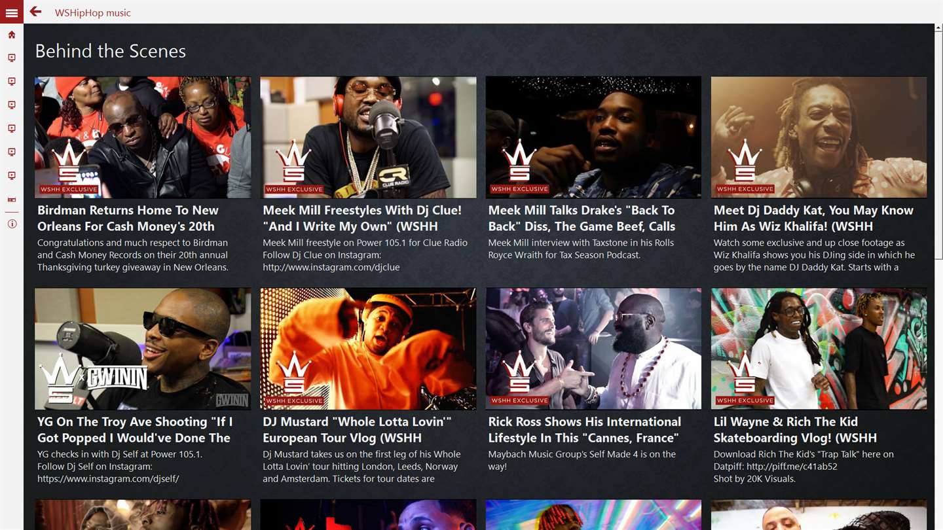The width and height of the screenshot is (943, 530).
Task: Select the video channel icon directly below Home
Action: point(12,58)
